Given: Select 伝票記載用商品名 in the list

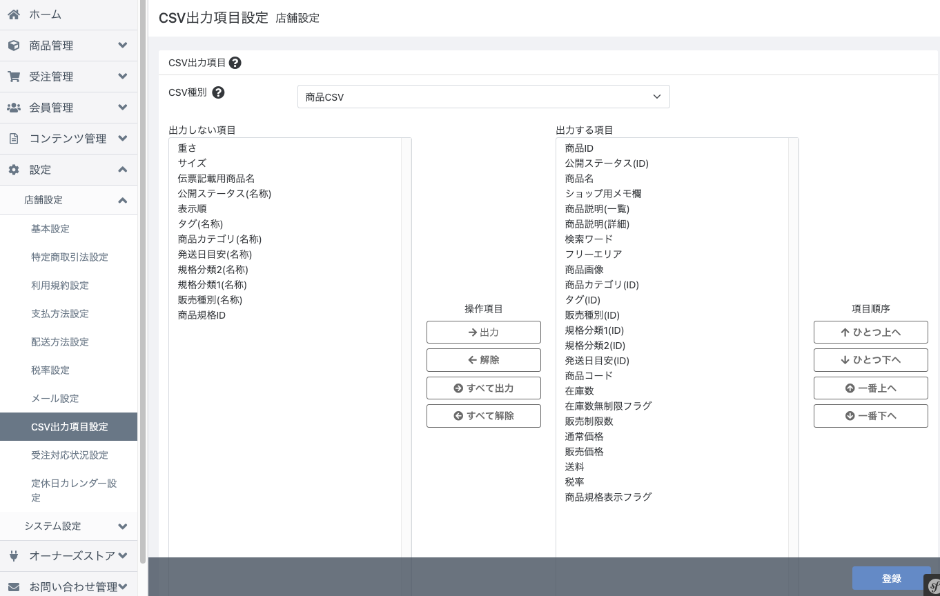Looking at the screenshot, I should click(285, 179).
